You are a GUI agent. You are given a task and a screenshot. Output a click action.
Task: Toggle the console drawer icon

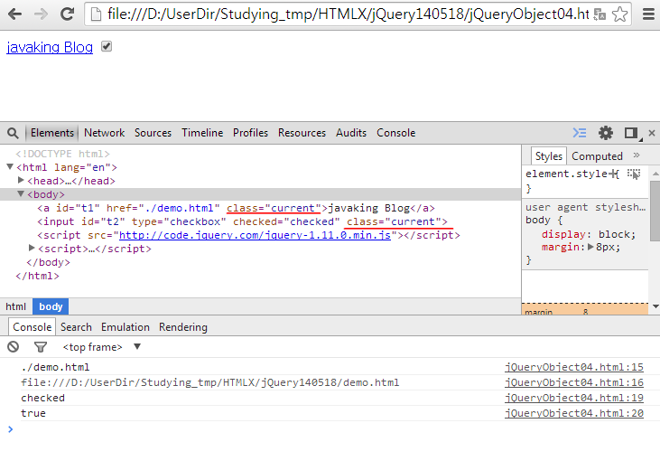point(579,133)
